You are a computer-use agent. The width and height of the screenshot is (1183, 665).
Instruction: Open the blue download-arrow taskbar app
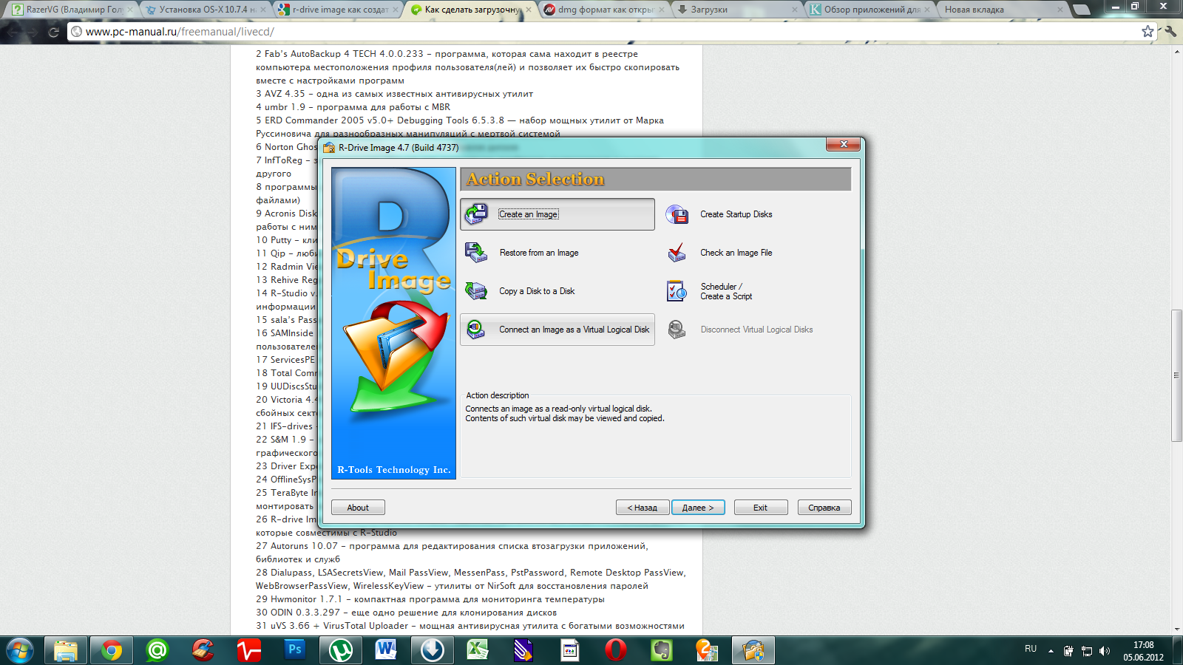(433, 650)
